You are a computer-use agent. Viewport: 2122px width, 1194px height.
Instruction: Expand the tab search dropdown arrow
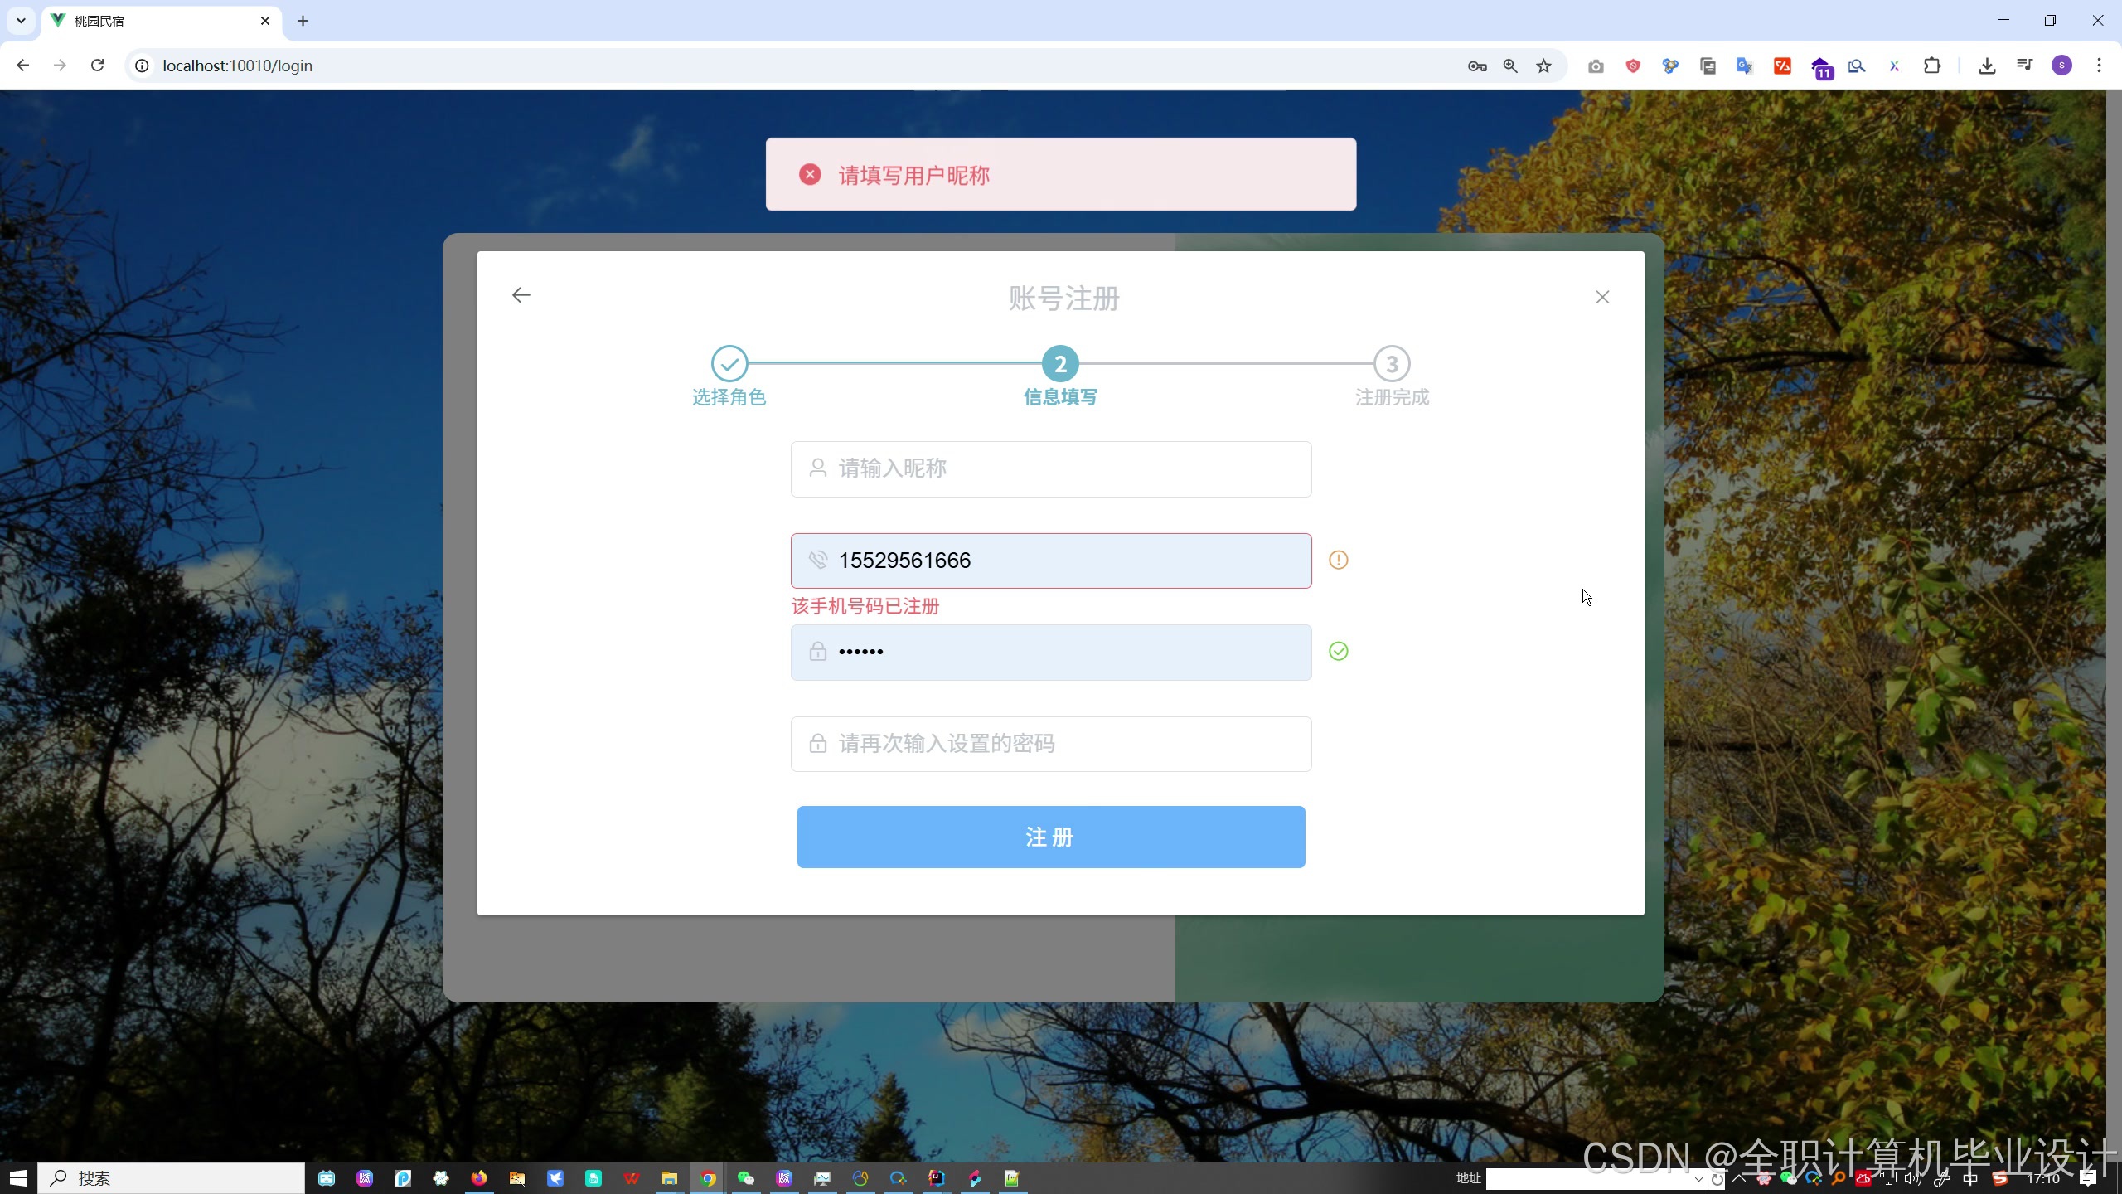(21, 21)
